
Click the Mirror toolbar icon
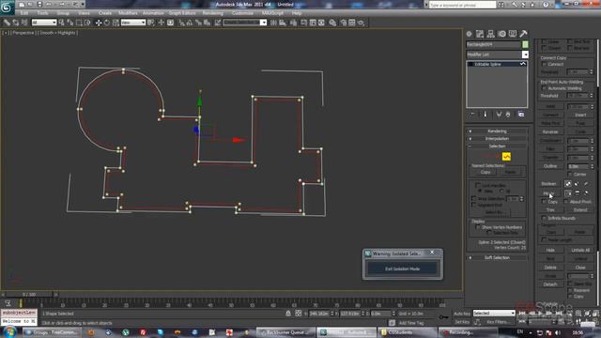click(273, 23)
